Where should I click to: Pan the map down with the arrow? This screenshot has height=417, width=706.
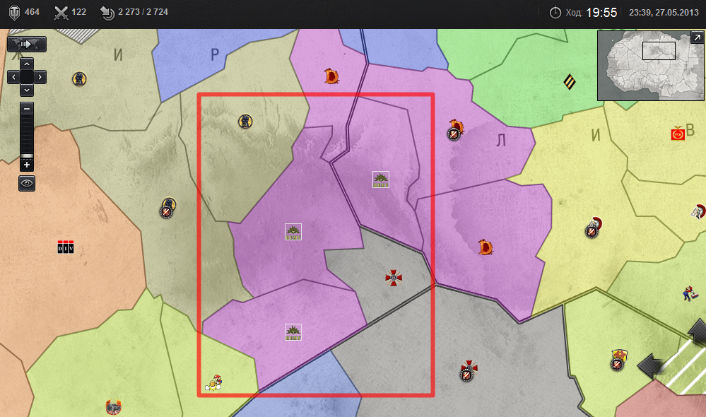click(27, 90)
